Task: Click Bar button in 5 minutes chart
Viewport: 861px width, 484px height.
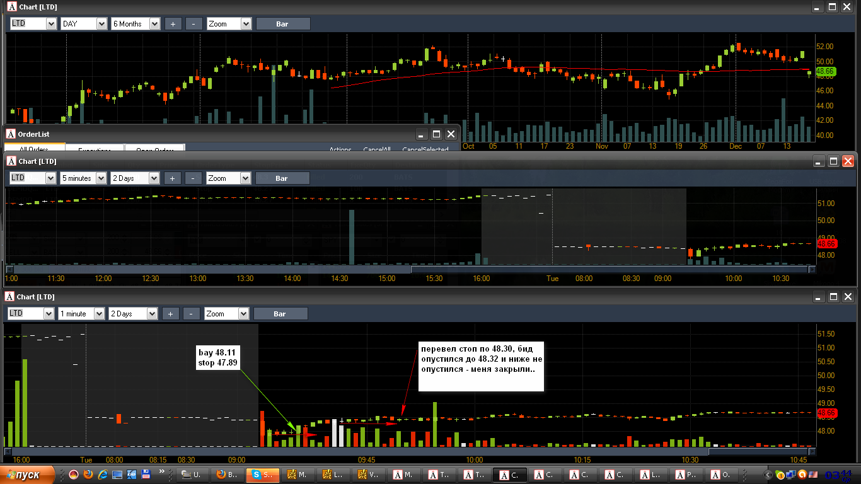Action: (282, 178)
